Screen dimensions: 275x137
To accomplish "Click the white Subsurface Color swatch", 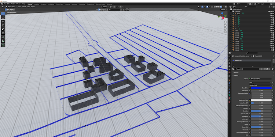I will (x=261, y=100).
